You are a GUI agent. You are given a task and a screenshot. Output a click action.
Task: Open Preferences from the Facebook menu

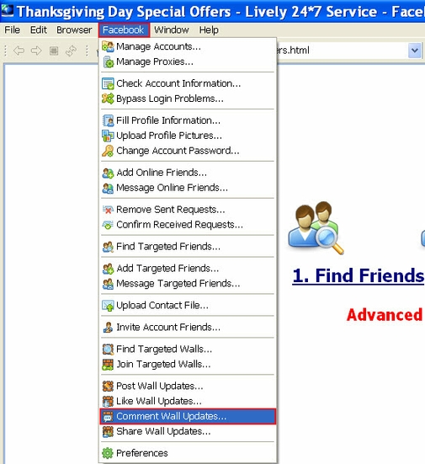pos(188,453)
